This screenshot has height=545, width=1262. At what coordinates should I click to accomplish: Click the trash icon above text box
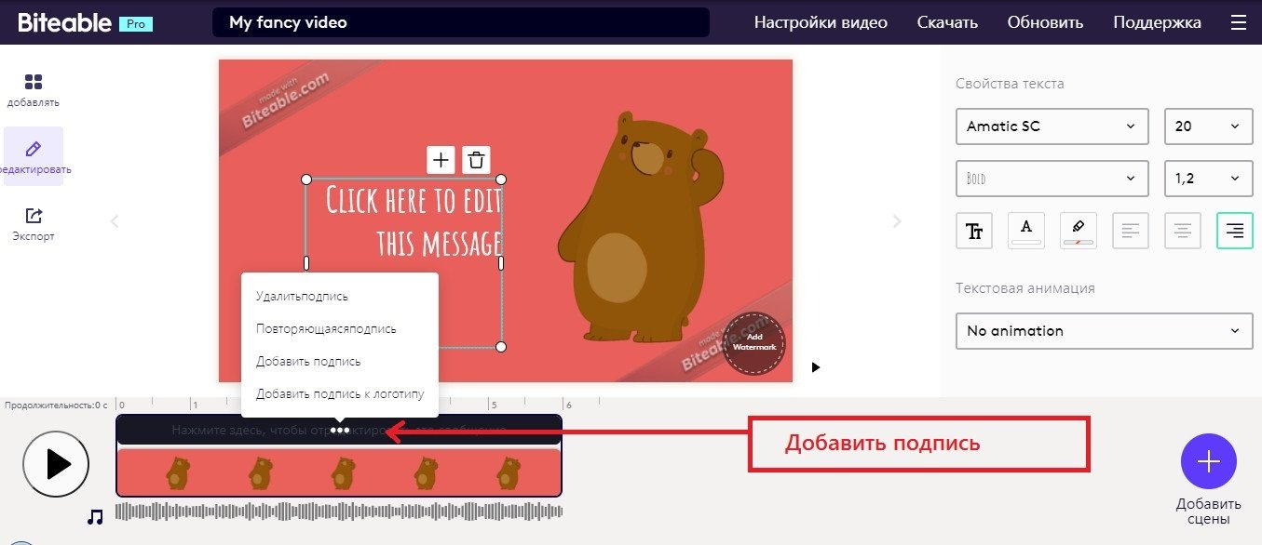[x=476, y=160]
